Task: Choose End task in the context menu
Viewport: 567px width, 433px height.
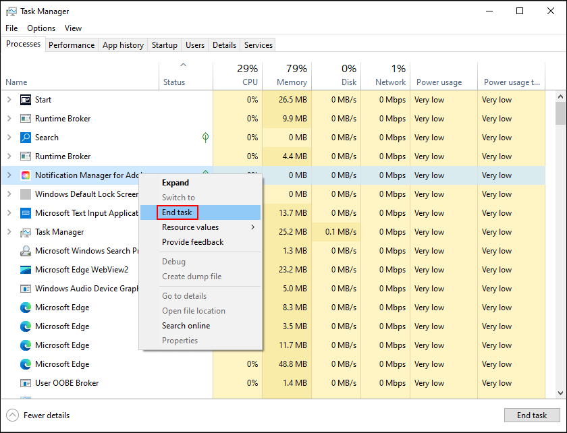Action: (200, 212)
